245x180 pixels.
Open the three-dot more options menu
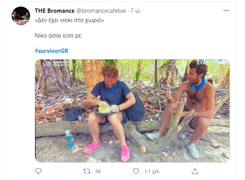pos(226,10)
